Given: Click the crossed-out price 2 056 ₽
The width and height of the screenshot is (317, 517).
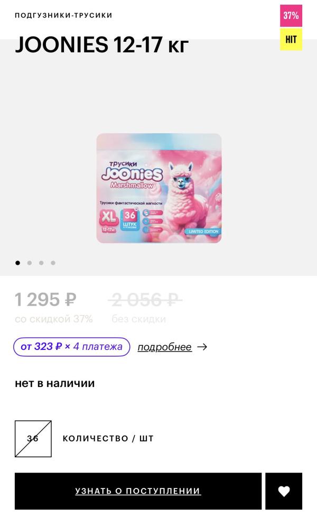Looking at the screenshot, I should tap(145, 300).
